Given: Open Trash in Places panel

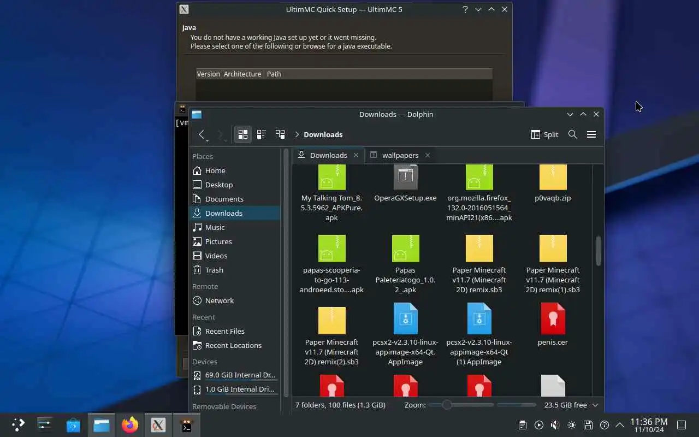Looking at the screenshot, I should 235,270.
